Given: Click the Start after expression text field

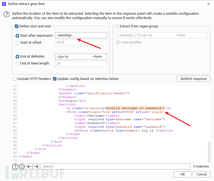Looking at the screenshot, I should (x=81, y=35).
